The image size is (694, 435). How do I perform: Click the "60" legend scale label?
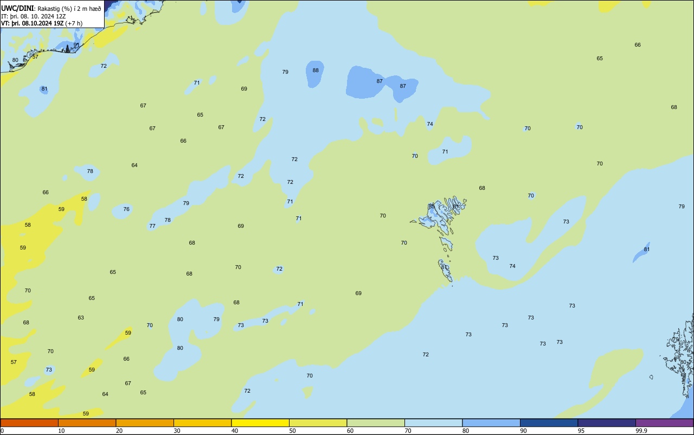tap(350, 431)
